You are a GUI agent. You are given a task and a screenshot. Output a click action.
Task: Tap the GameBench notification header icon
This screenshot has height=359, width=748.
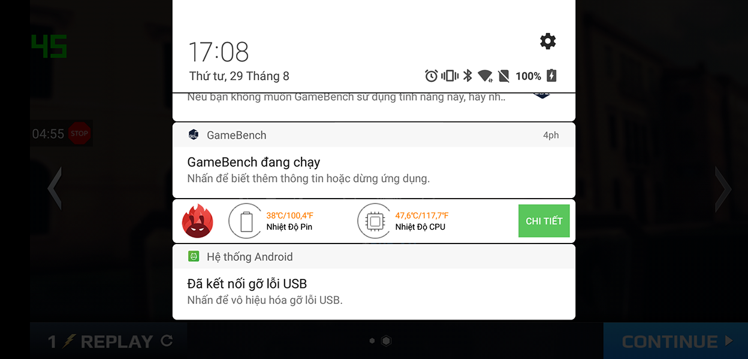coord(194,135)
